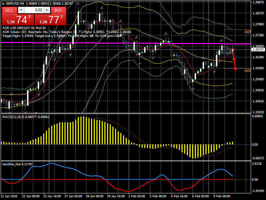The height and width of the screenshot is (200, 266).
Task: Sell at the 1.36 74 7 bid price tile
Action: [18, 20]
